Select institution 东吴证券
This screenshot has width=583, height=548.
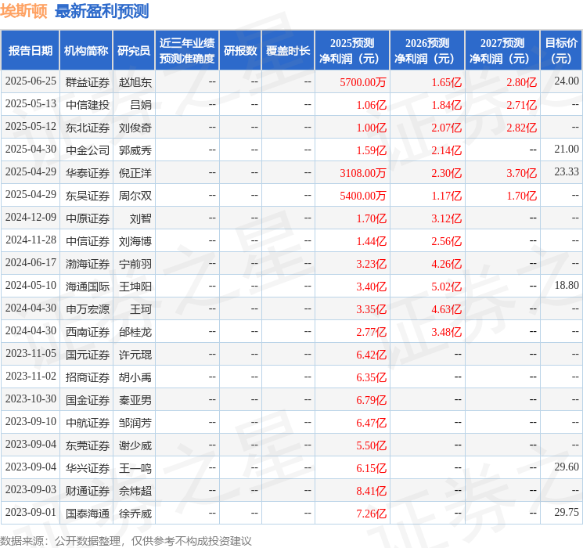(x=88, y=196)
